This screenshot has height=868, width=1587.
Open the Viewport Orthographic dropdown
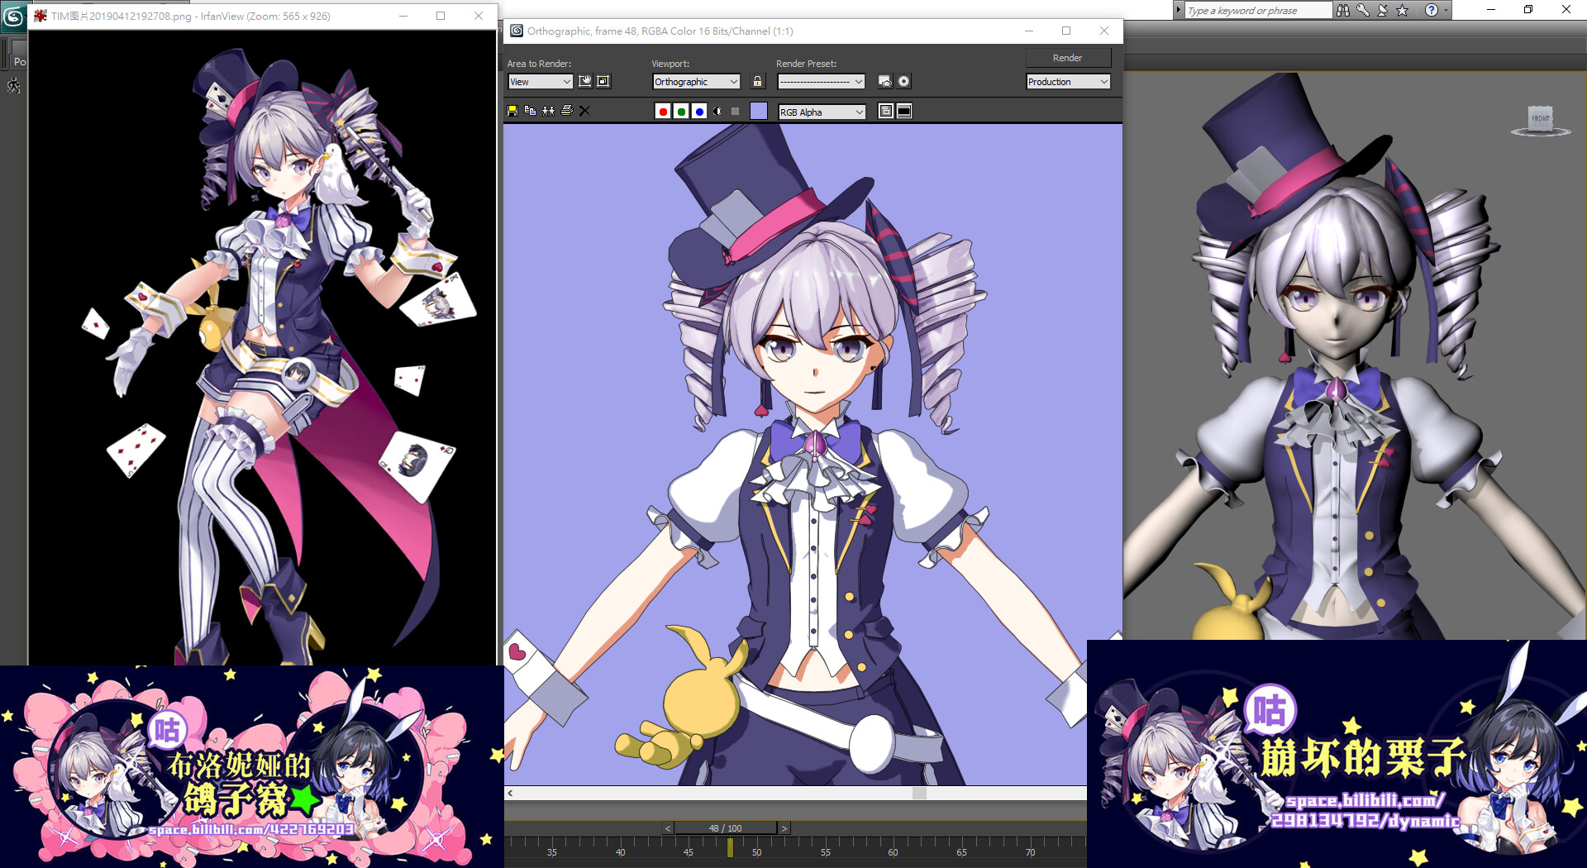(696, 81)
